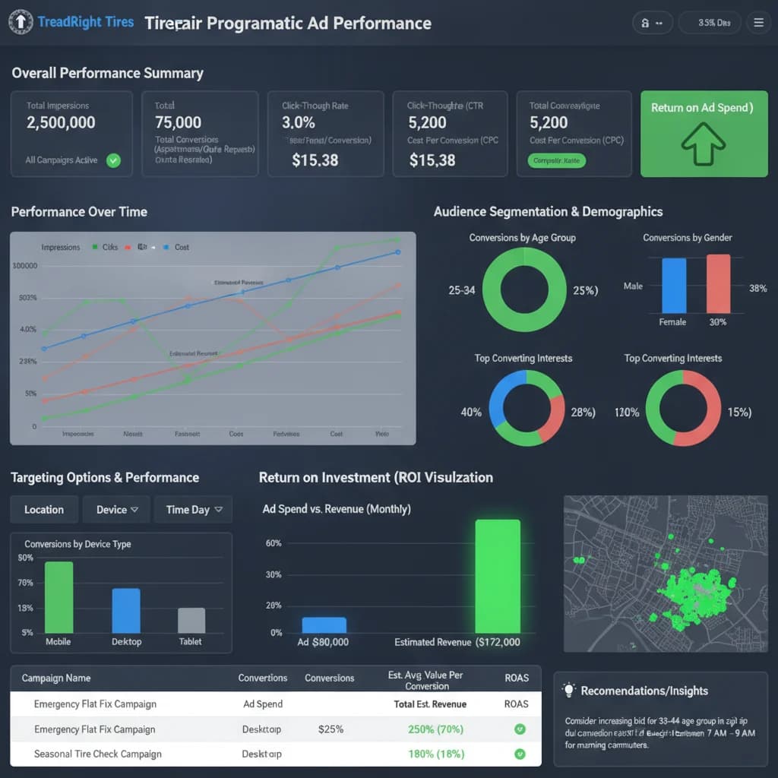Toggle the Clicks legend marker in chart
Screen dimensions: 778x778
click(x=94, y=247)
